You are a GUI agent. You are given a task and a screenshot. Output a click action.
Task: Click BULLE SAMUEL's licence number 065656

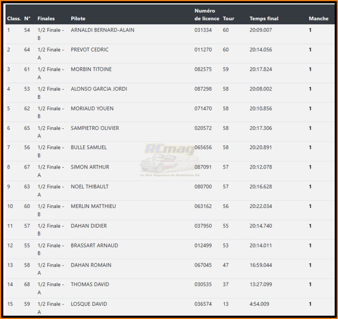(203, 148)
